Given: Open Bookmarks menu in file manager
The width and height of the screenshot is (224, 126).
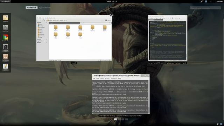Looking at the screenshot, I should [x=50, y=18].
